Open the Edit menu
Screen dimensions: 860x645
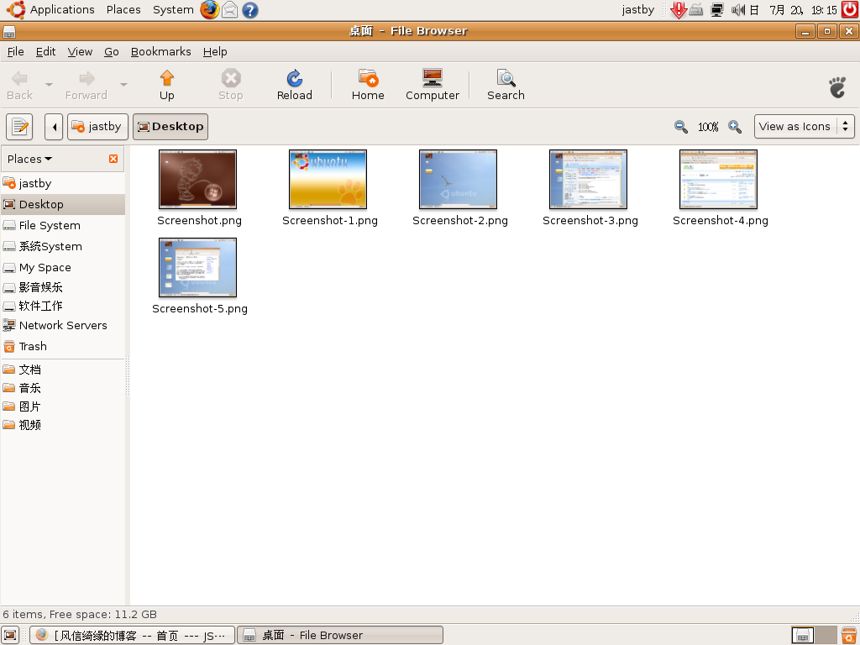point(45,51)
